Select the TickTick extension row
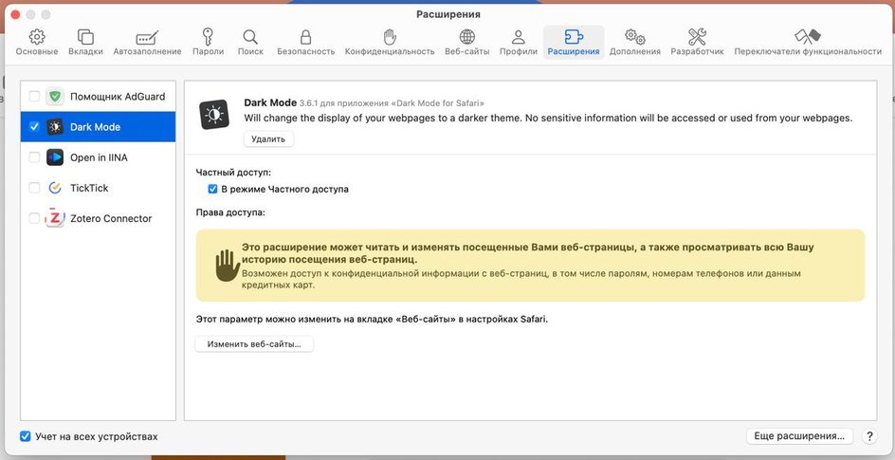This screenshot has height=460, width=895. [x=99, y=188]
